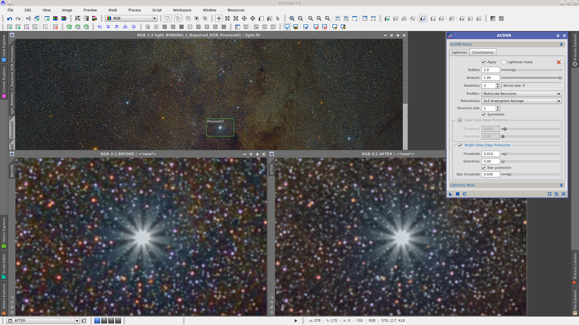Toggle Bright Sides Edge Protection checkbox

tap(460, 145)
